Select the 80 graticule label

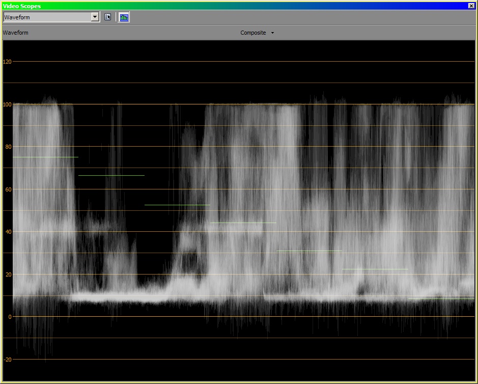pos(8,147)
